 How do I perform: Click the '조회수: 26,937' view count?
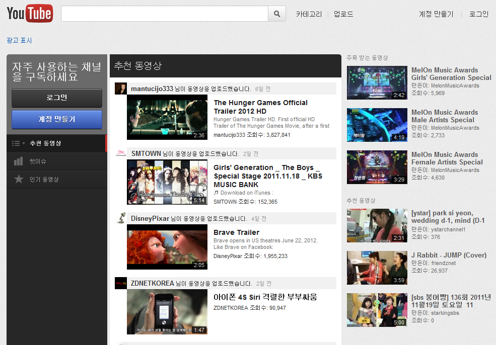point(429,271)
